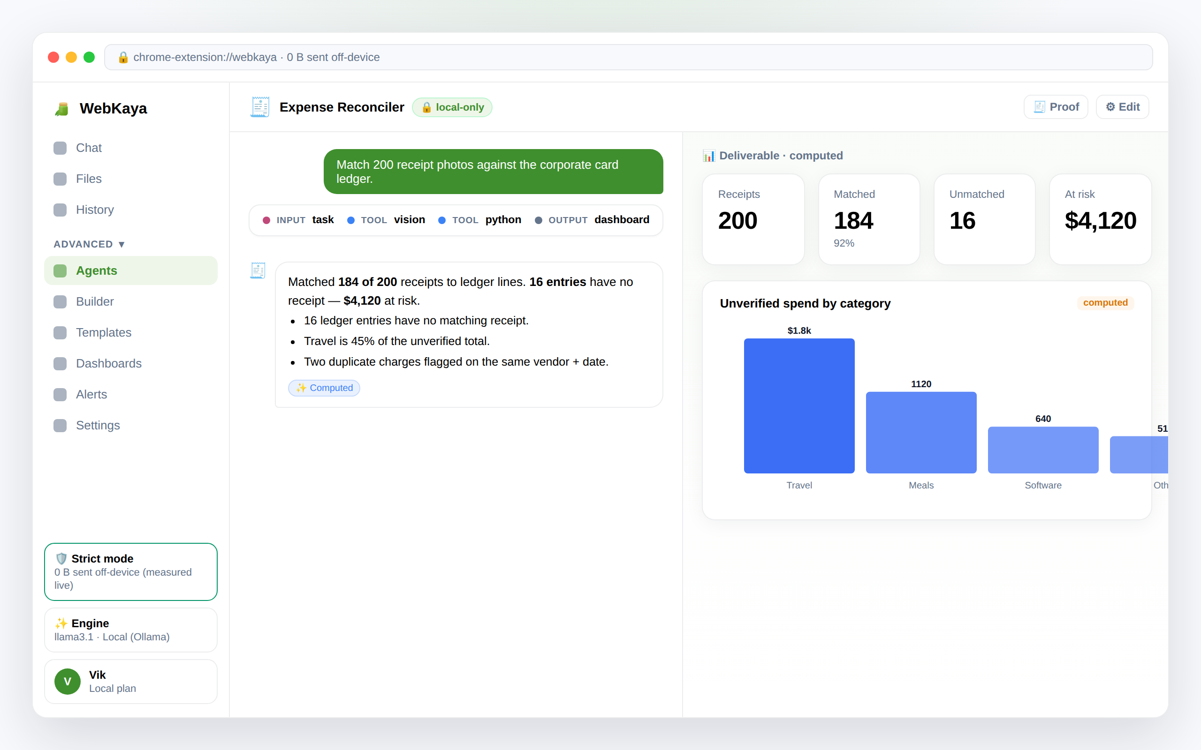Click the WebKaya logo icon
1201x750 pixels.
(x=61, y=109)
